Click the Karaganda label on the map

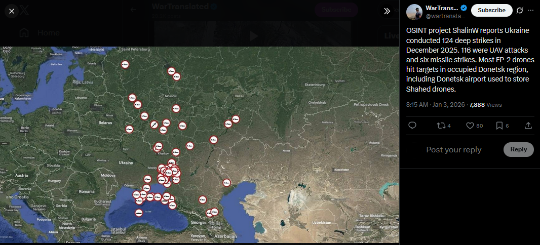390,155
